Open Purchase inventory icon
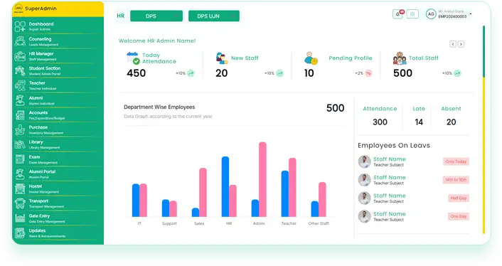 [x=20, y=129]
